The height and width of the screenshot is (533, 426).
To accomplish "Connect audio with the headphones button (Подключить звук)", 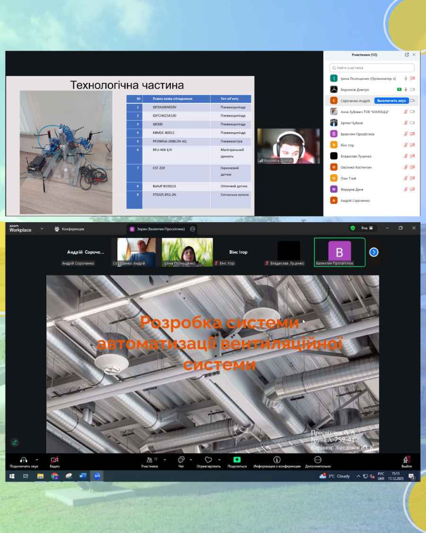I will (23, 460).
